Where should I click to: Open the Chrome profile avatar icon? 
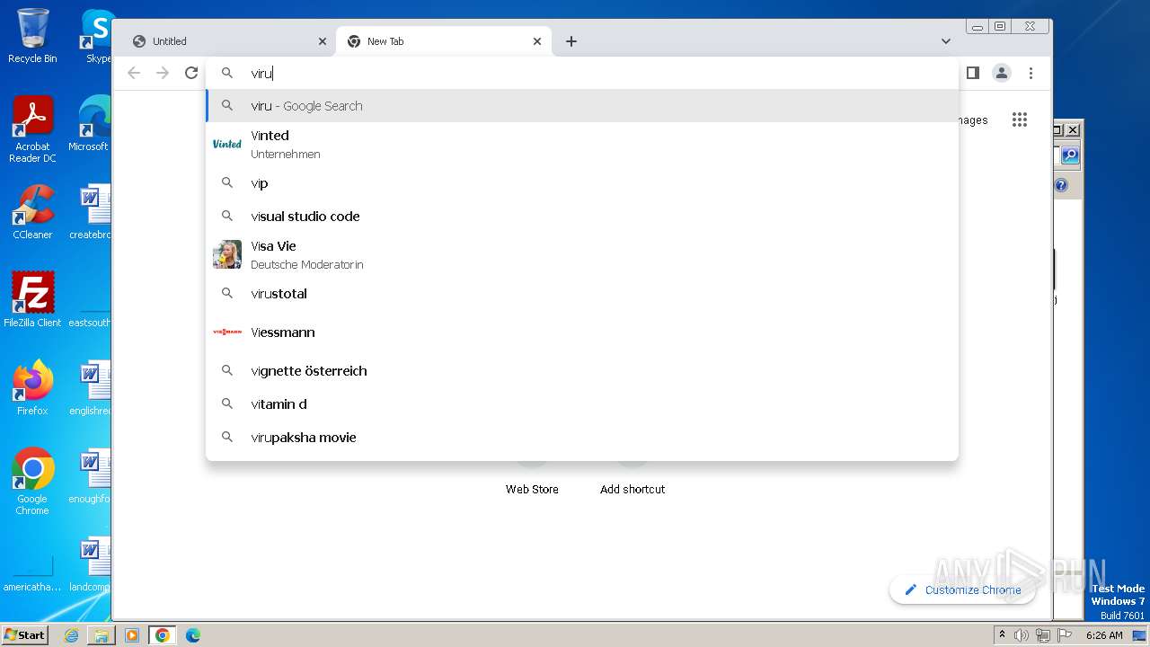1002,73
